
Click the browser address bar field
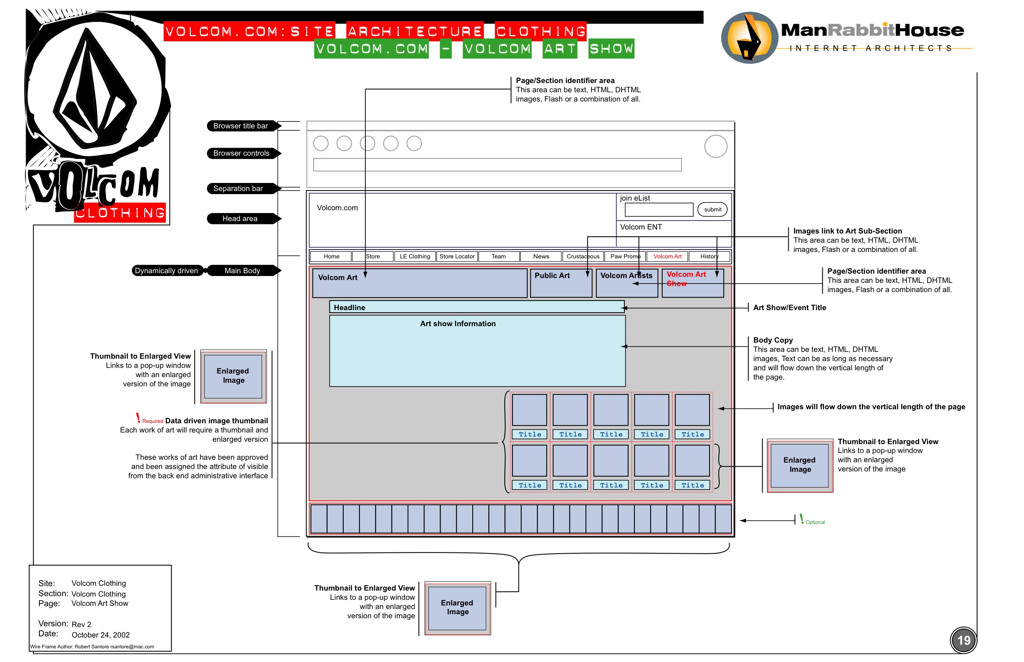point(497,164)
